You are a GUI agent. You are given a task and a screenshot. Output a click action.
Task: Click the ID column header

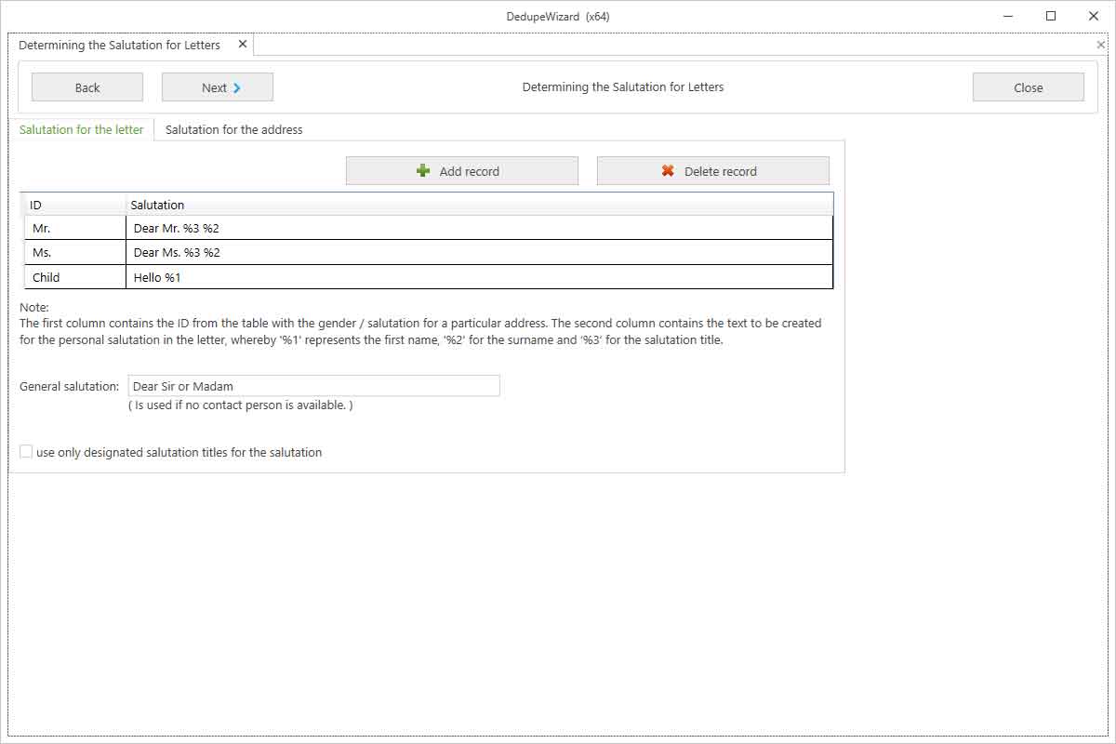pos(74,205)
